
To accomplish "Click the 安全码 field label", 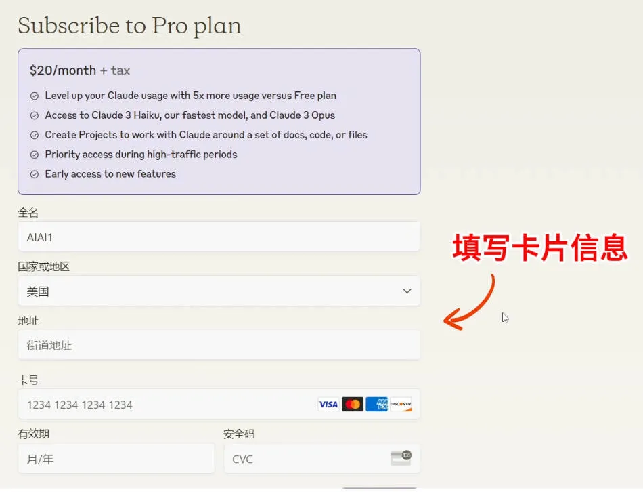I will click(239, 434).
